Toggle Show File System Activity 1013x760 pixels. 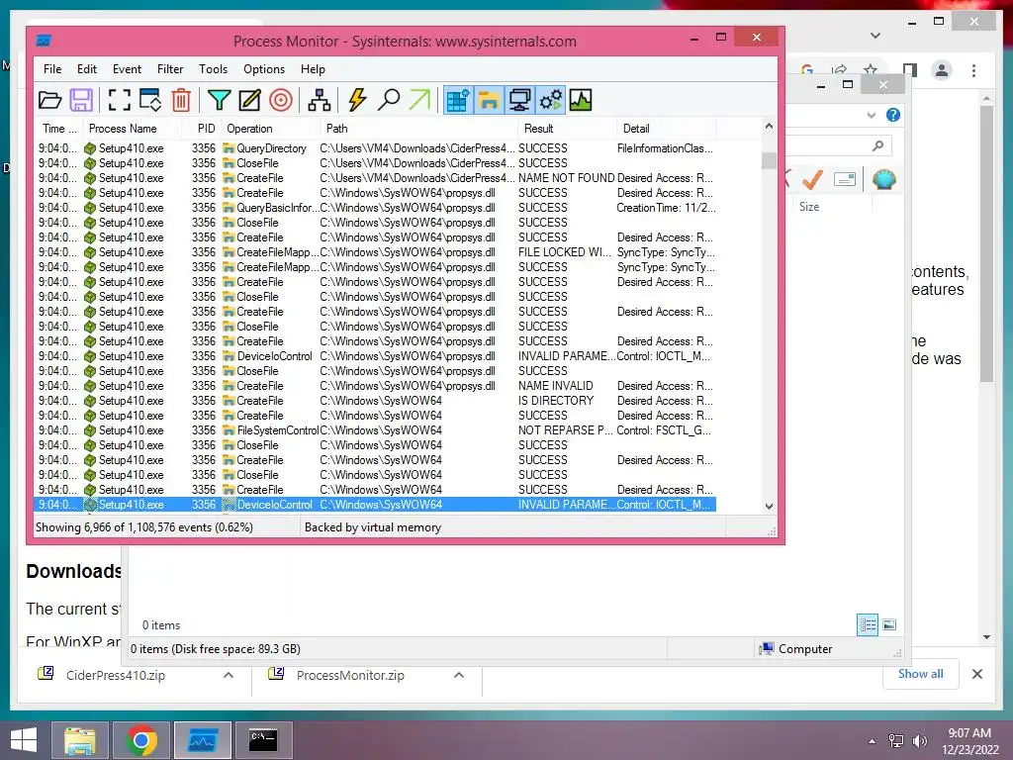(x=489, y=100)
